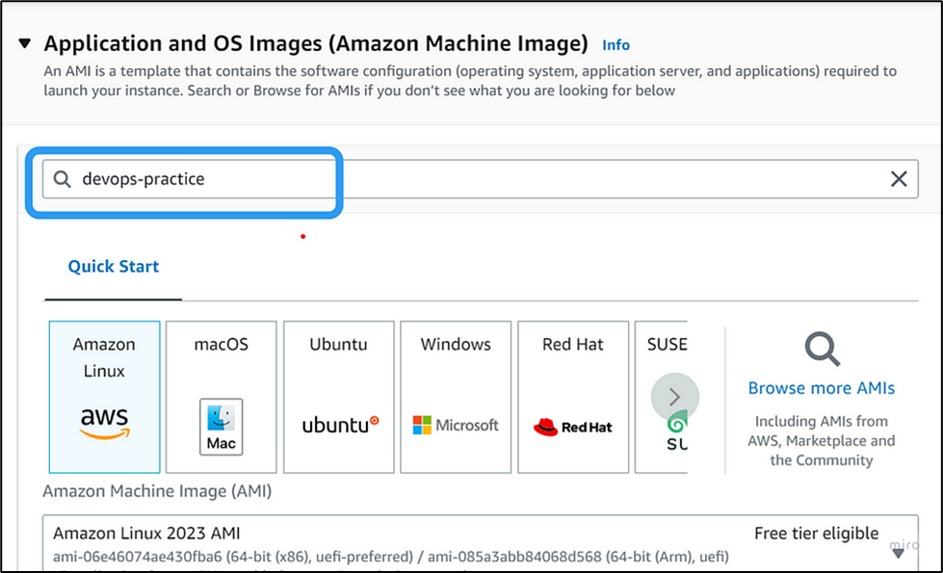The height and width of the screenshot is (573, 943).
Task: Click the right arrow to reveal more OS cards
Action: [674, 397]
